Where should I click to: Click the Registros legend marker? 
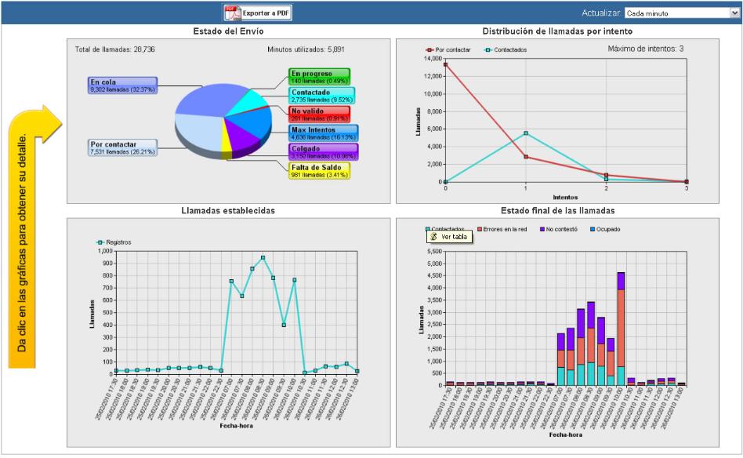coord(100,242)
